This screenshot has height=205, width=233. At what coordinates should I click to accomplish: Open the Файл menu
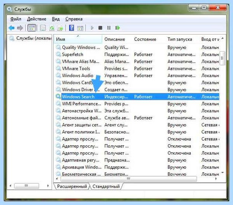(x=16, y=19)
